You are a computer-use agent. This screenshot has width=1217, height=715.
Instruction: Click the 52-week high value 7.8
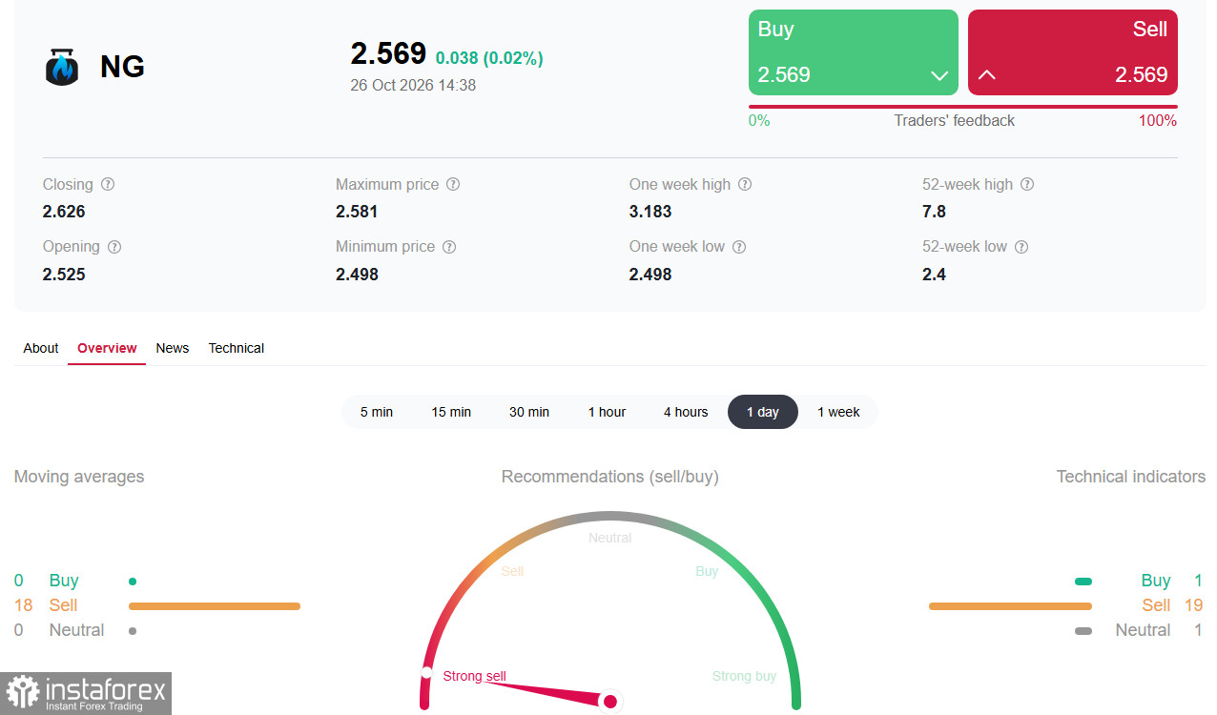pos(934,212)
